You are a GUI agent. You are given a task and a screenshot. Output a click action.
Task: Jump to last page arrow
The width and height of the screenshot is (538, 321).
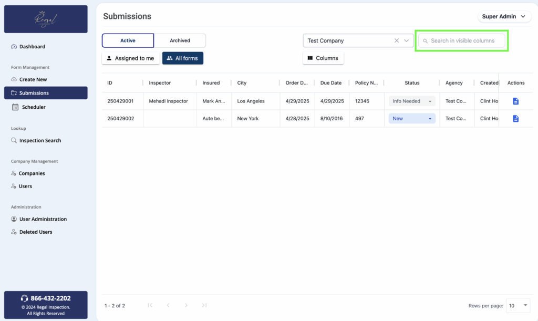click(x=204, y=305)
